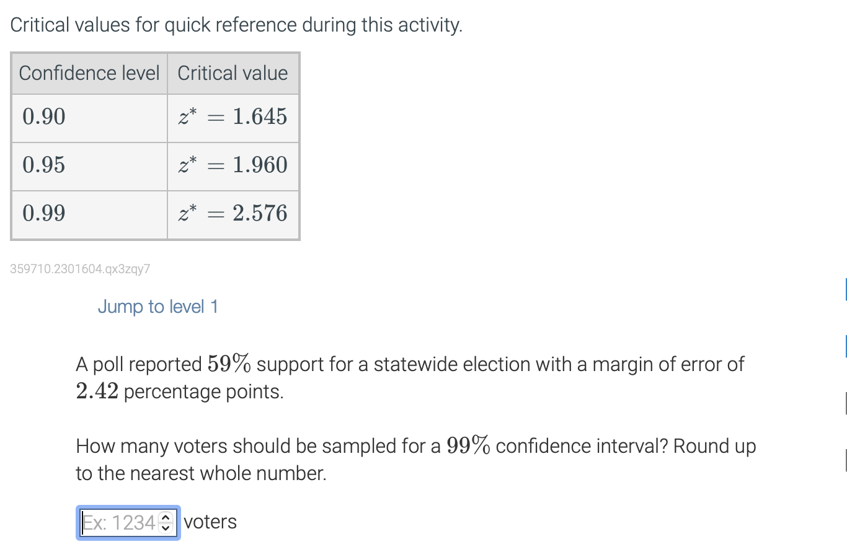
Task: Open the Jump to level 1 link
Action: pos(157,306)
